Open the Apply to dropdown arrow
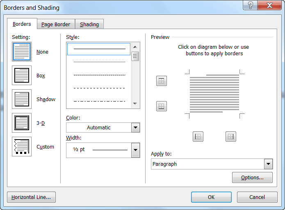The image size is (285, 210). (x=268, y=164)
